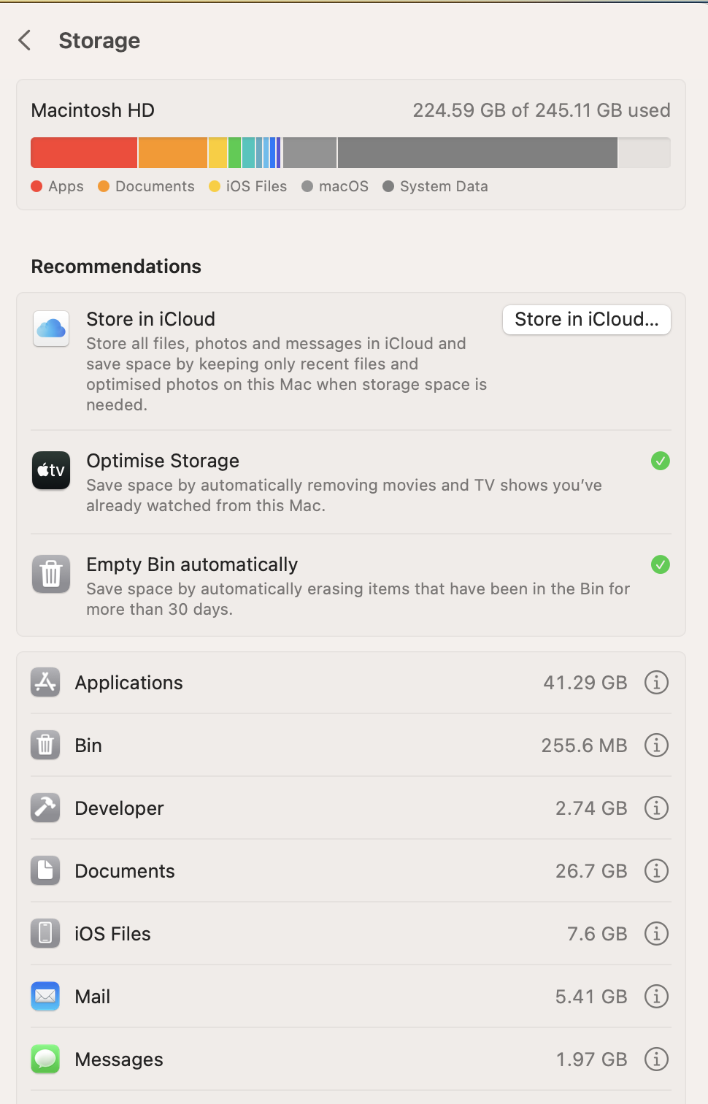The image size is (708, 1104).
Task: Click the Empty Bin automatically checkmark
Action: click(661, 564)
